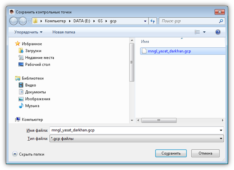The image size is (234, 170).
Task: Open help via the question mark icon
Action: point(218,32)
